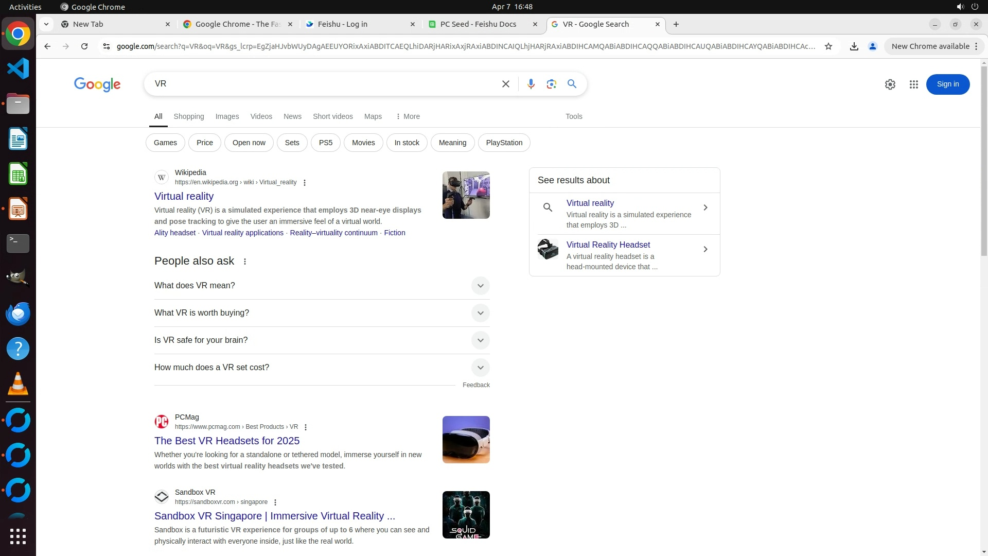Open Google Lens image search

pos(551,84)
